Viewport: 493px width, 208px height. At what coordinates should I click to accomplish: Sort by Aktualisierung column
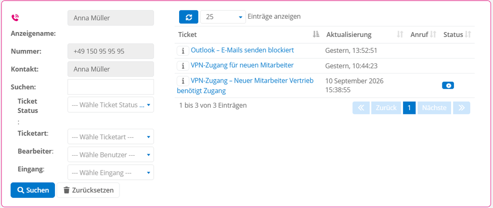[400, 35]
